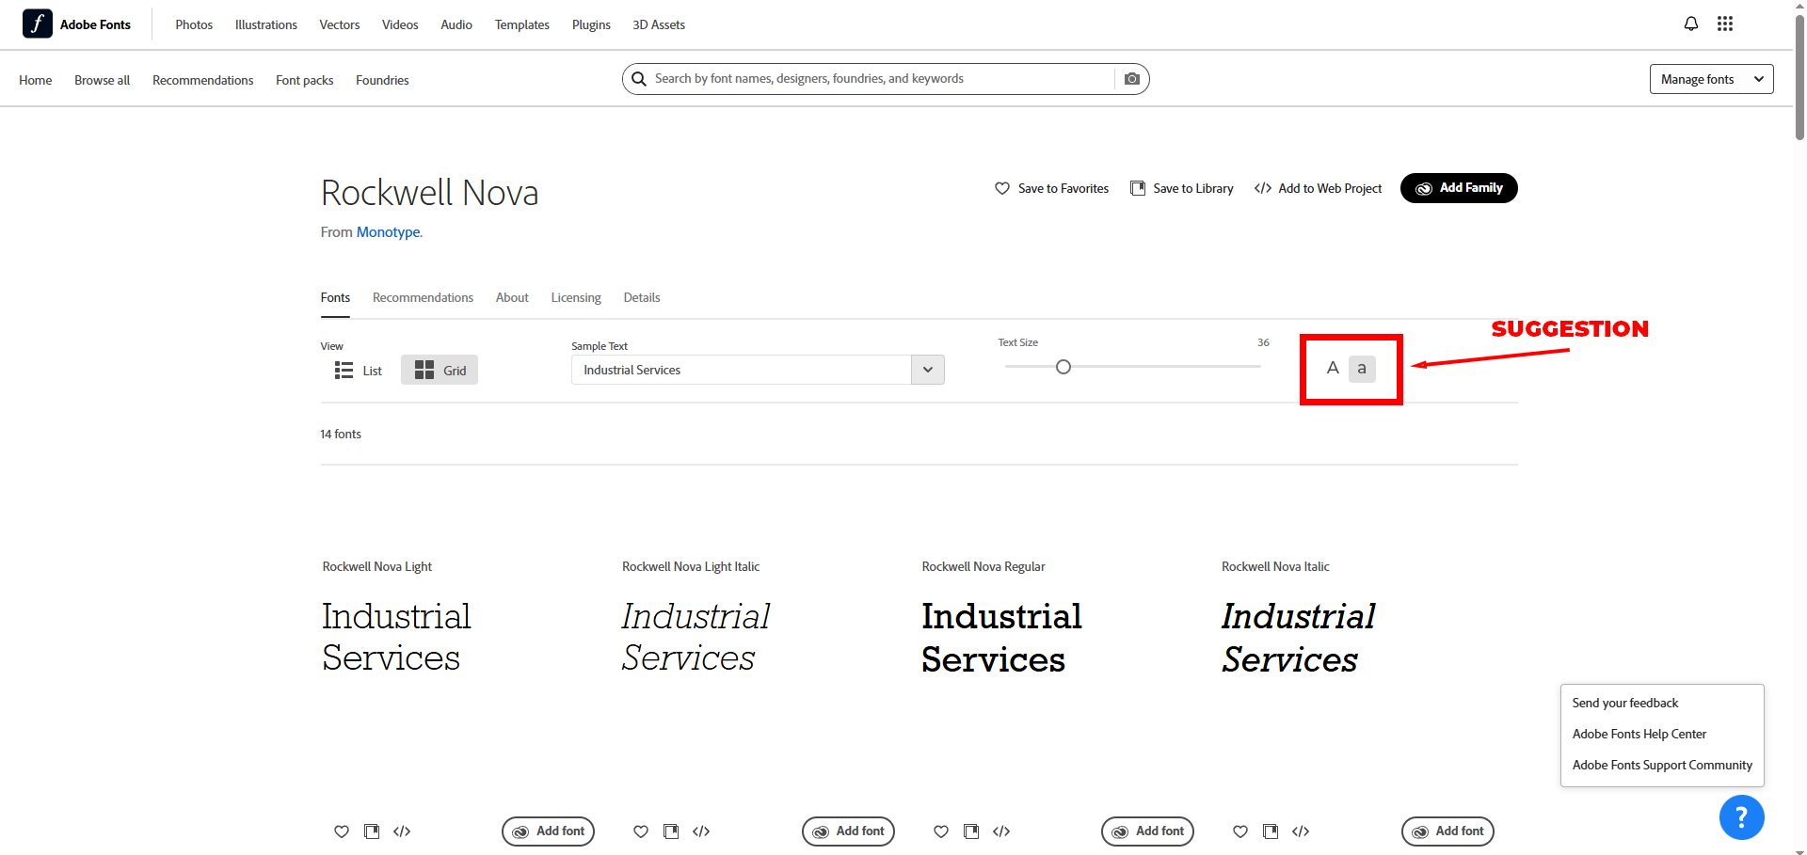Viewport: 1807px width, 855px height.
Task: Open the Fonts tab
Action: 335,297
